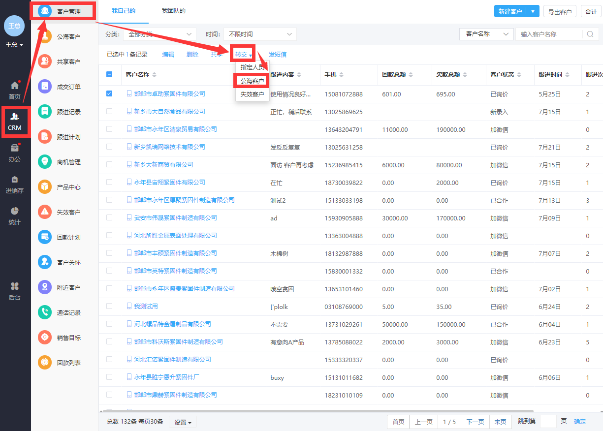Sort by 回款总额 column arrows
The width and height of the screenshot is (603, 431).
click(411, 75)
